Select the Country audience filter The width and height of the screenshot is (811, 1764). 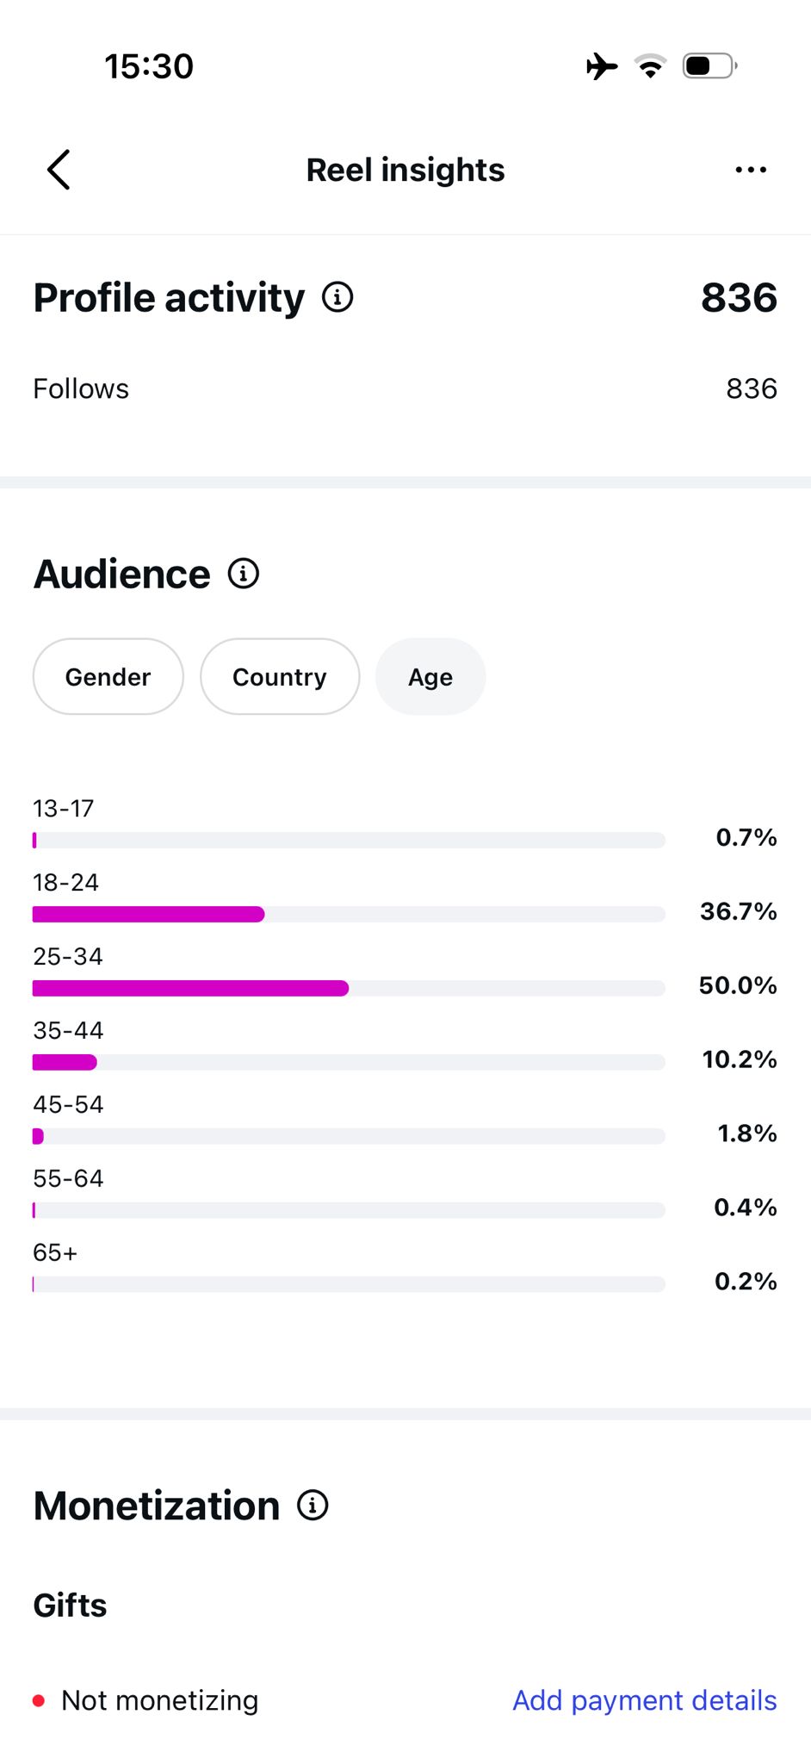[x=280, y=677]
